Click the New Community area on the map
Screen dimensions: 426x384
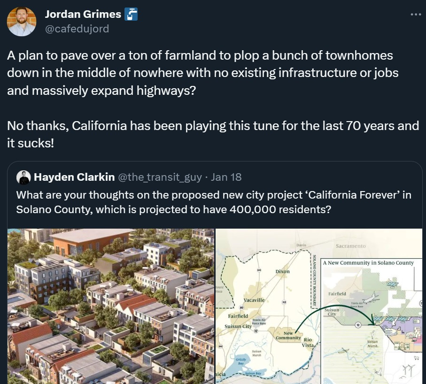[x=288, y=336]
